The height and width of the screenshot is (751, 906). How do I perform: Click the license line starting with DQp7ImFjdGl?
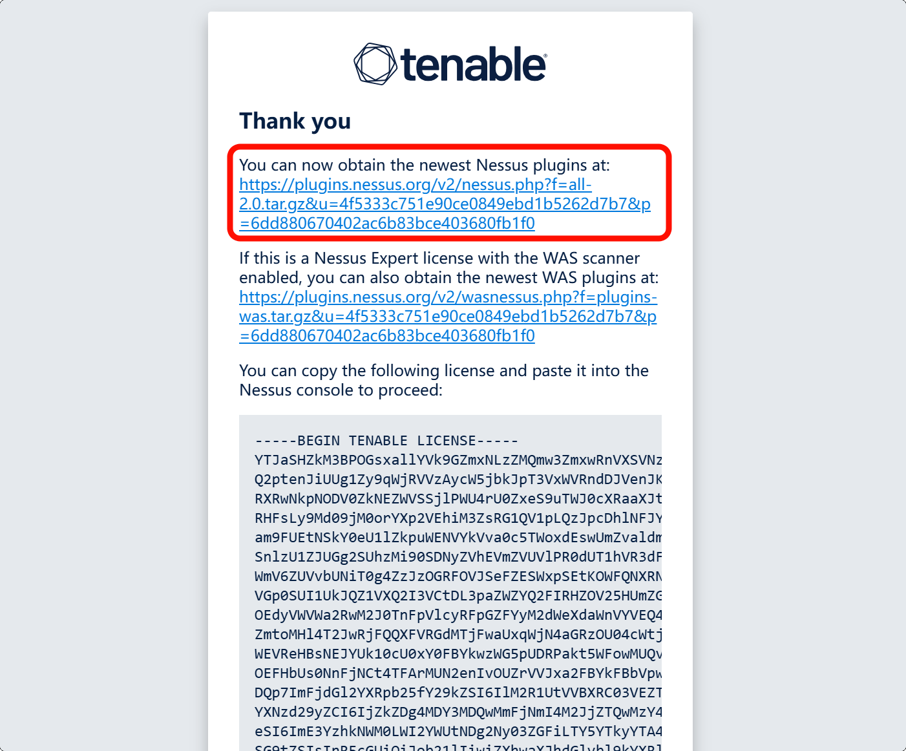click(x=458, y=693)
